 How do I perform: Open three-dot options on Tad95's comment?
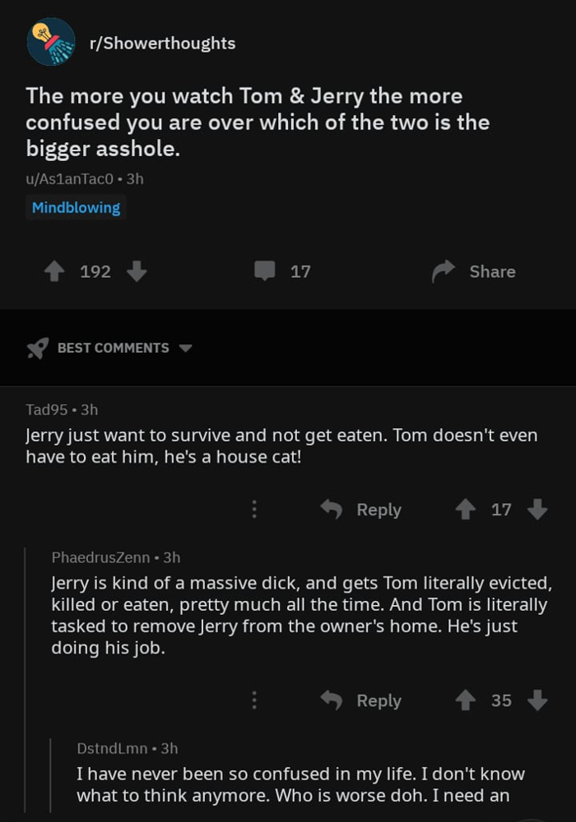coord(254,509)
